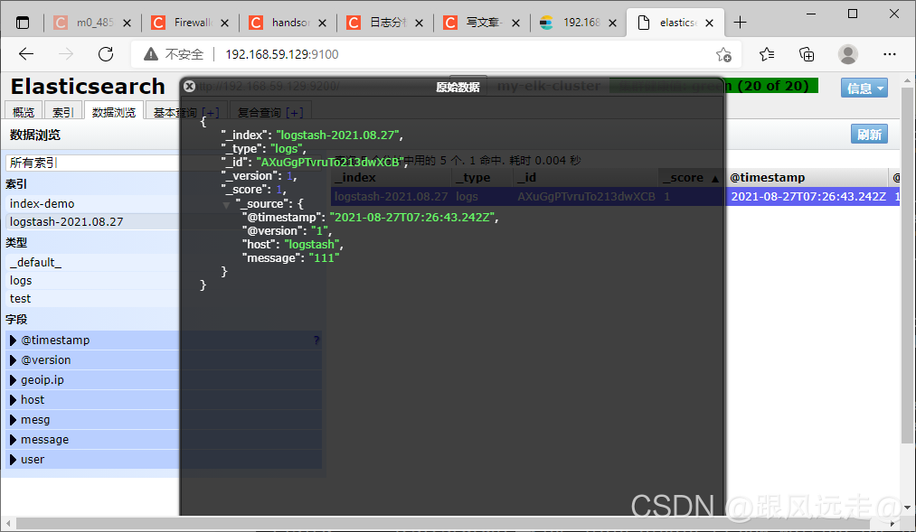Click the 2021-08-27T07:26:43.242Z timestamp cell
916x532 pixels.
point(808,197)
